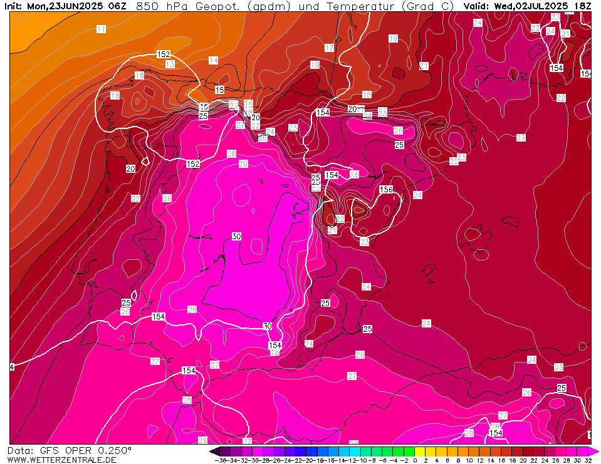Select the word "Geopot." in the title
The height and width of the screenshot is (464, 601).
(217, 6)
